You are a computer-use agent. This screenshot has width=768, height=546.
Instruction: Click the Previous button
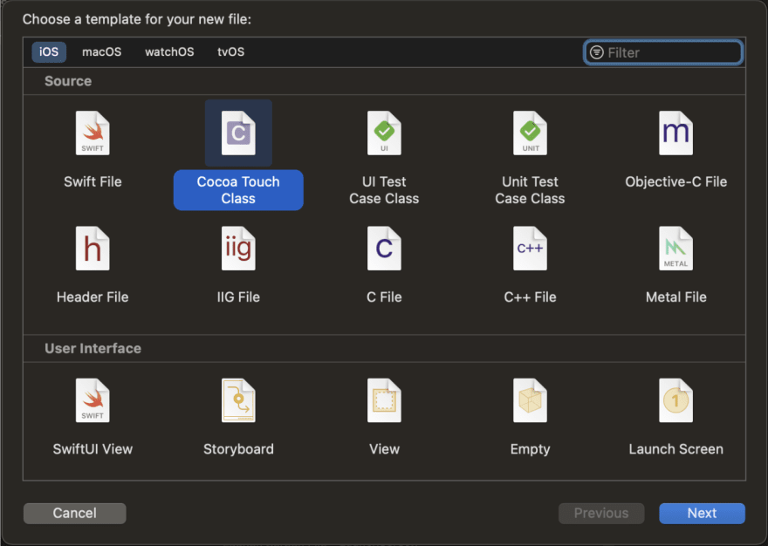[601, 513]
